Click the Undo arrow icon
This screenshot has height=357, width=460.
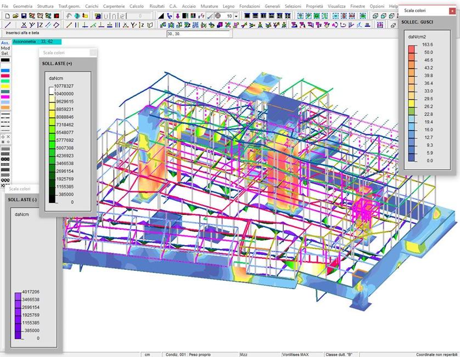(69, 16)
